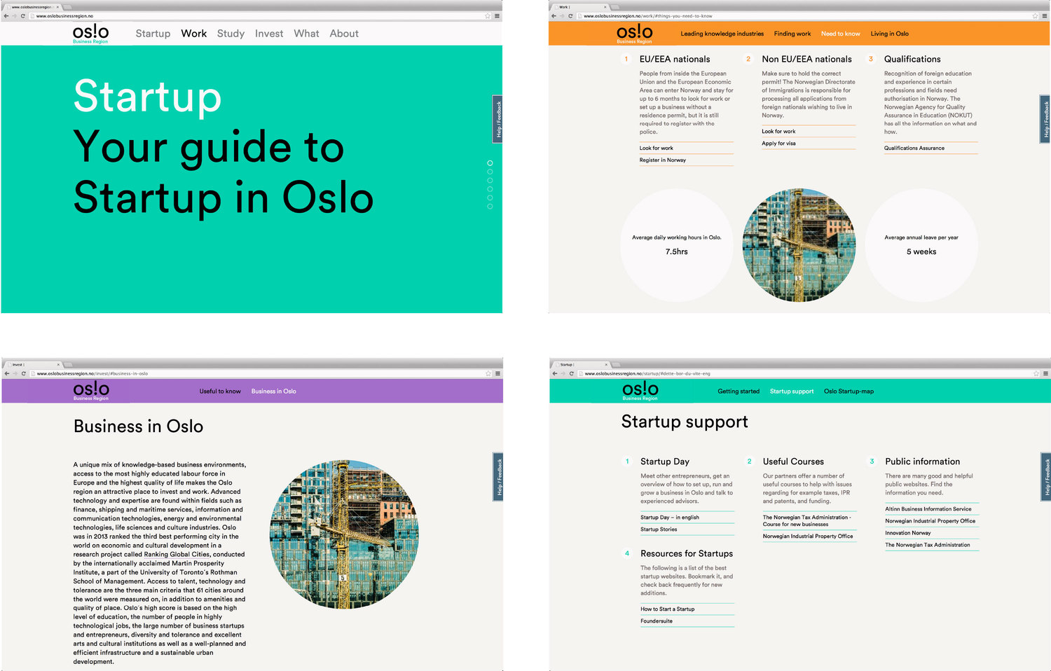
Task: Click the bookmark star in the Work page browser
Action: pos(1035,15)
